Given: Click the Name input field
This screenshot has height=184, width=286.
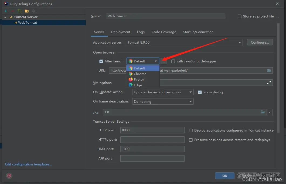Looking at the screenshot, I should pyautogui.click(x=165, y=16).
